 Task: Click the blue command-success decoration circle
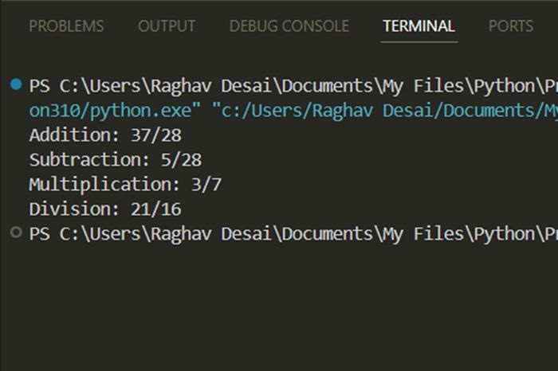(x=16, y=84)
